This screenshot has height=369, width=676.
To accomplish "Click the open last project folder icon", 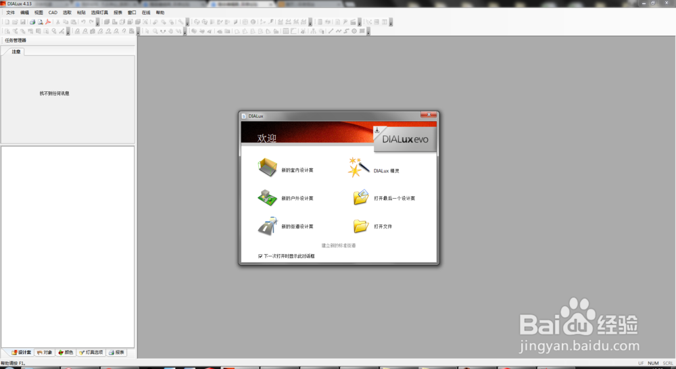I will [x=361, y=197].
